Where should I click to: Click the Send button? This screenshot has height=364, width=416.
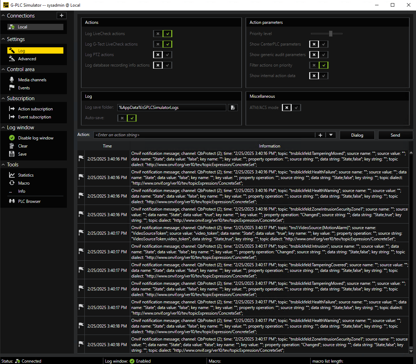pos(395,135)
